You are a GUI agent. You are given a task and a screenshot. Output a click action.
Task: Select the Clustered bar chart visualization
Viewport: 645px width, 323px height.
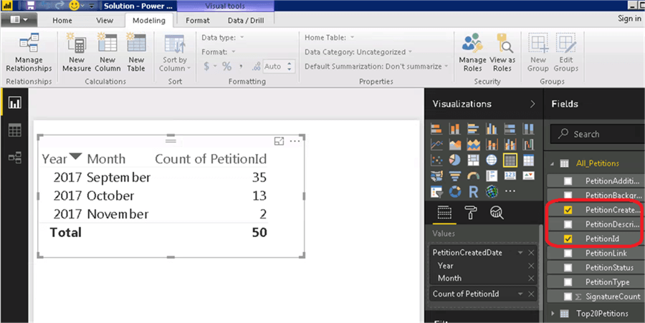473,129
